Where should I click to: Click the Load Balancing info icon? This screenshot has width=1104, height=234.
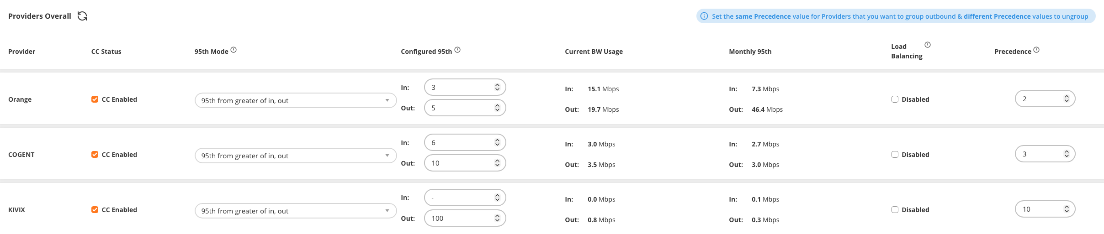tap(928, 45)
